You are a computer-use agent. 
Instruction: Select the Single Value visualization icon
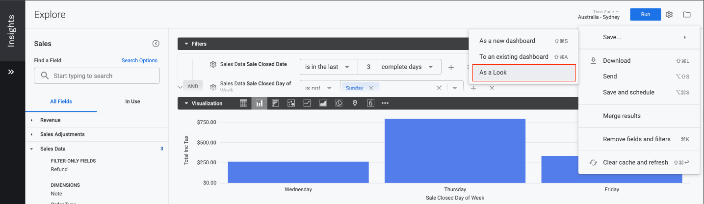tap(371, 103)
